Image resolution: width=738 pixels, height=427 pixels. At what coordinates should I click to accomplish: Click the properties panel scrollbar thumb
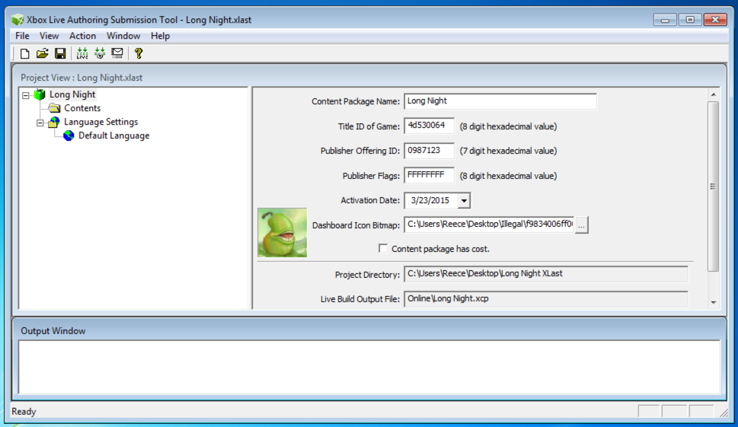(x=714, y=186)
